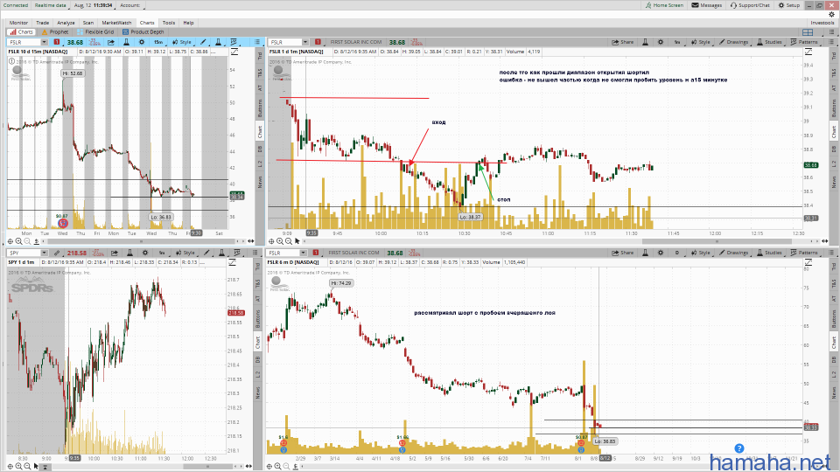
Task: Toggle drawing set icon at top-left chart corner
Action: coord(234,52)
